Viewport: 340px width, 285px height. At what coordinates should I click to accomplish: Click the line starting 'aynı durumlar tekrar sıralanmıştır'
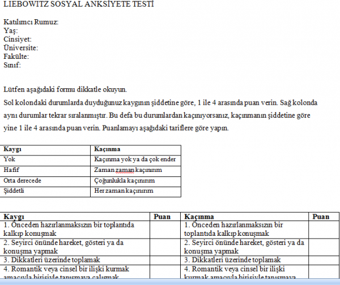point(157,115)
